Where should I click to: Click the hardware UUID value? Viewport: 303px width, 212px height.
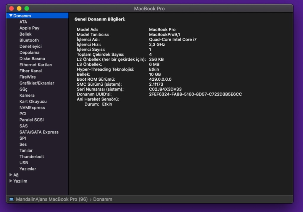[x=195, y=94]
